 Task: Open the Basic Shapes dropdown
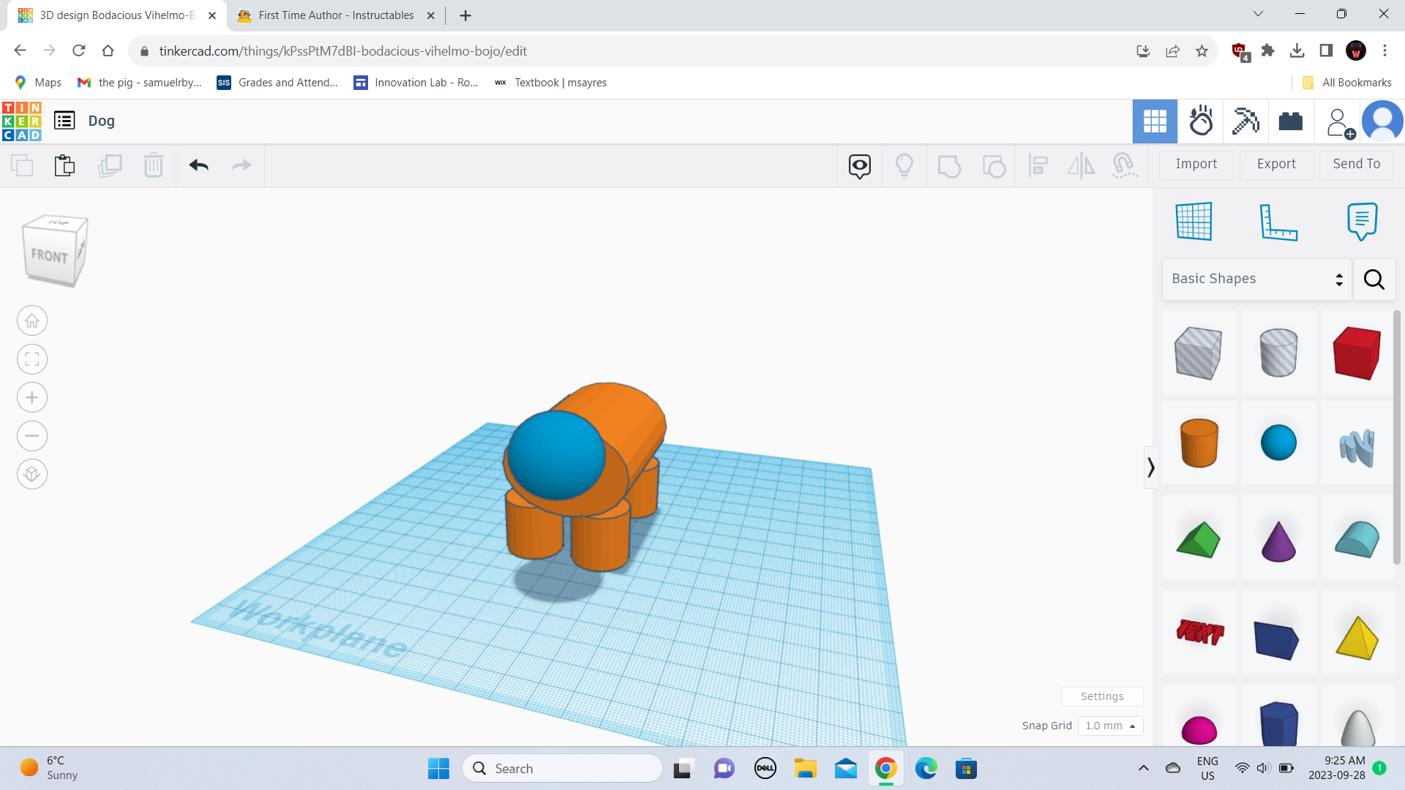1256,279
